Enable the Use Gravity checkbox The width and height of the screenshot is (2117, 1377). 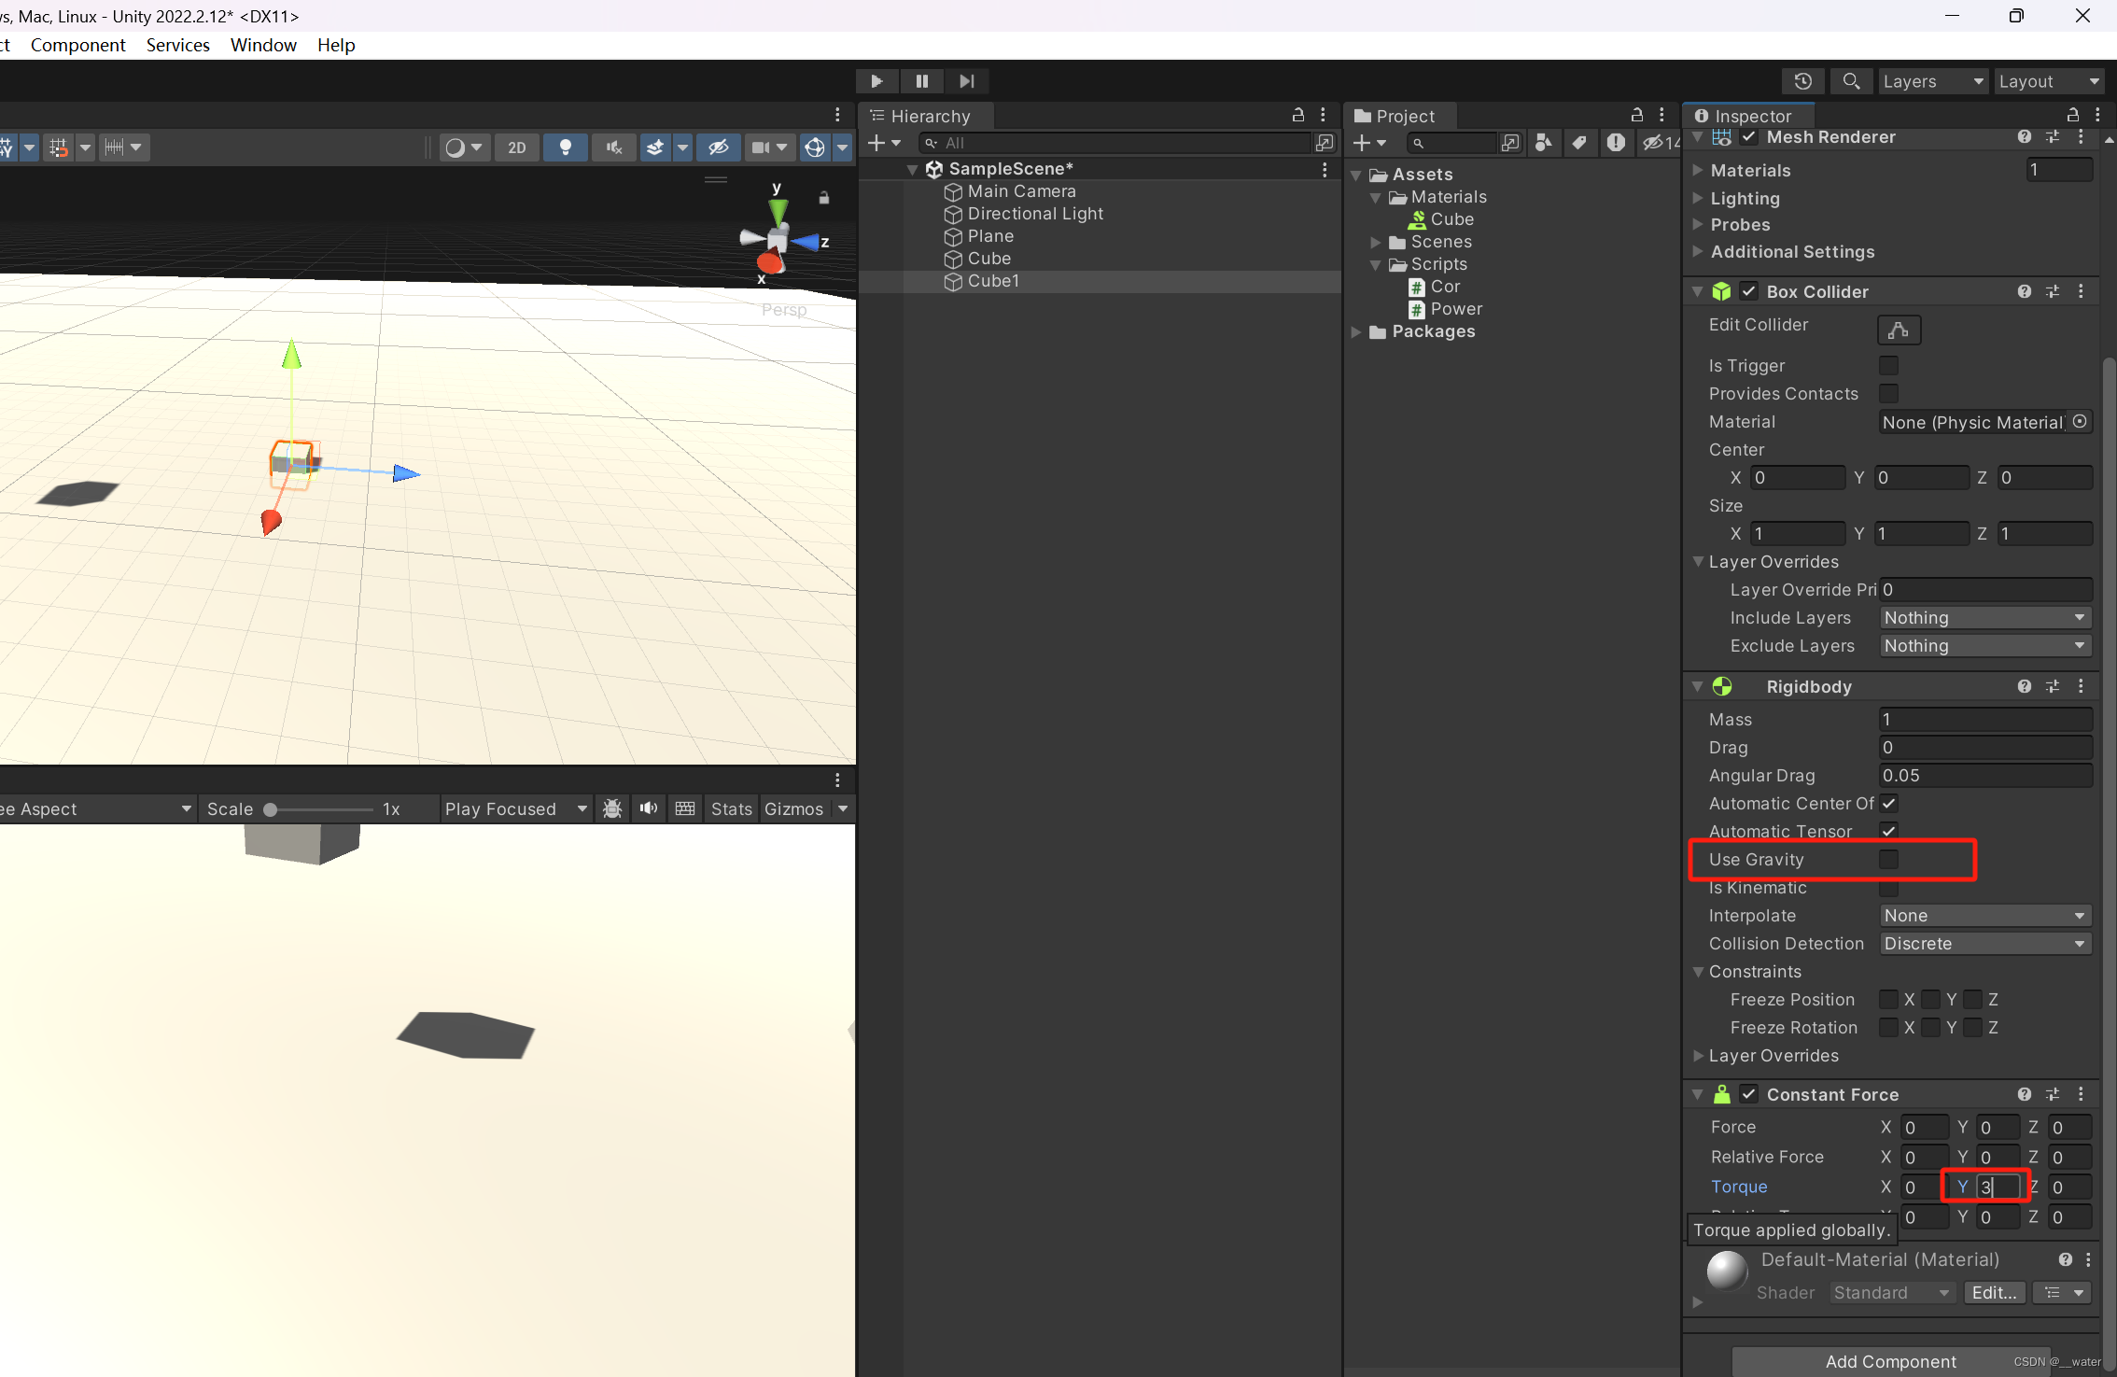[1888, 859]
